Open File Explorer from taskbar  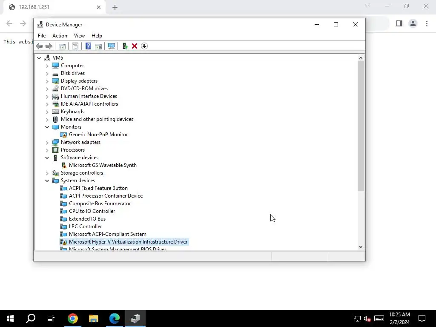(x=93, y=318)
